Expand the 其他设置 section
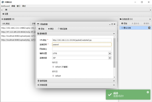 coord(114,85)
